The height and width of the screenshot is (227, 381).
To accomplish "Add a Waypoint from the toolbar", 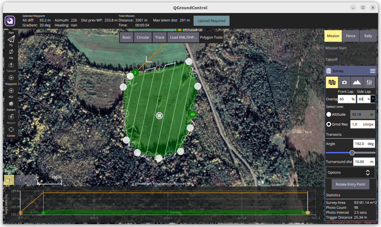I will [x=11, y=78].
